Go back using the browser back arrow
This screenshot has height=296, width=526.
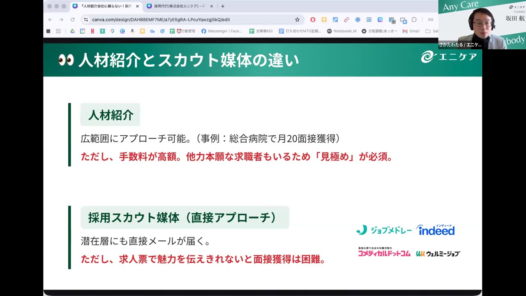click(50, 19)
